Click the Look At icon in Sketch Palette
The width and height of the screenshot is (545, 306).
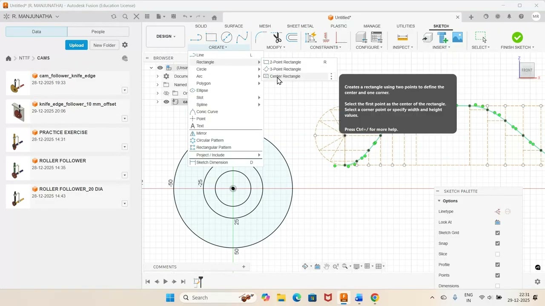click(x=497, y=222)
